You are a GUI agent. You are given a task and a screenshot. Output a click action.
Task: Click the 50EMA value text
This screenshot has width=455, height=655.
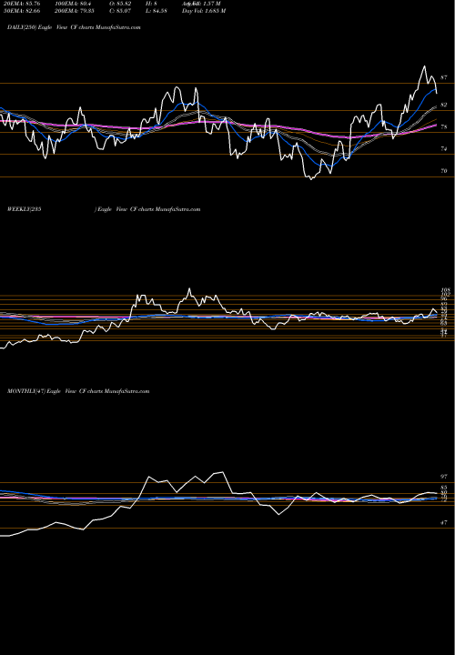(x=20, y=11)
